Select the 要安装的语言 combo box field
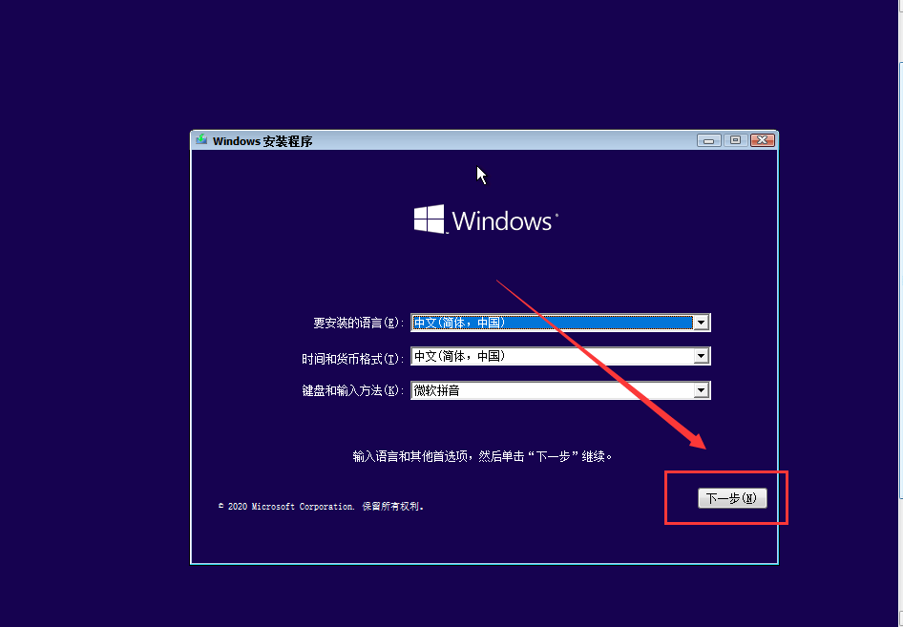The width and height of the screenshot is (903, 627). point(560,323)
